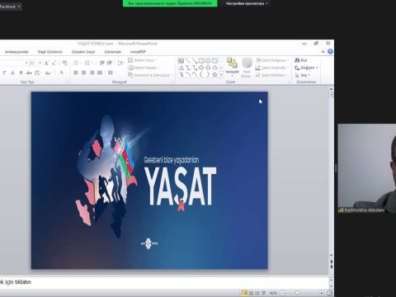Select the right block arrow shape

coord(201,68)
